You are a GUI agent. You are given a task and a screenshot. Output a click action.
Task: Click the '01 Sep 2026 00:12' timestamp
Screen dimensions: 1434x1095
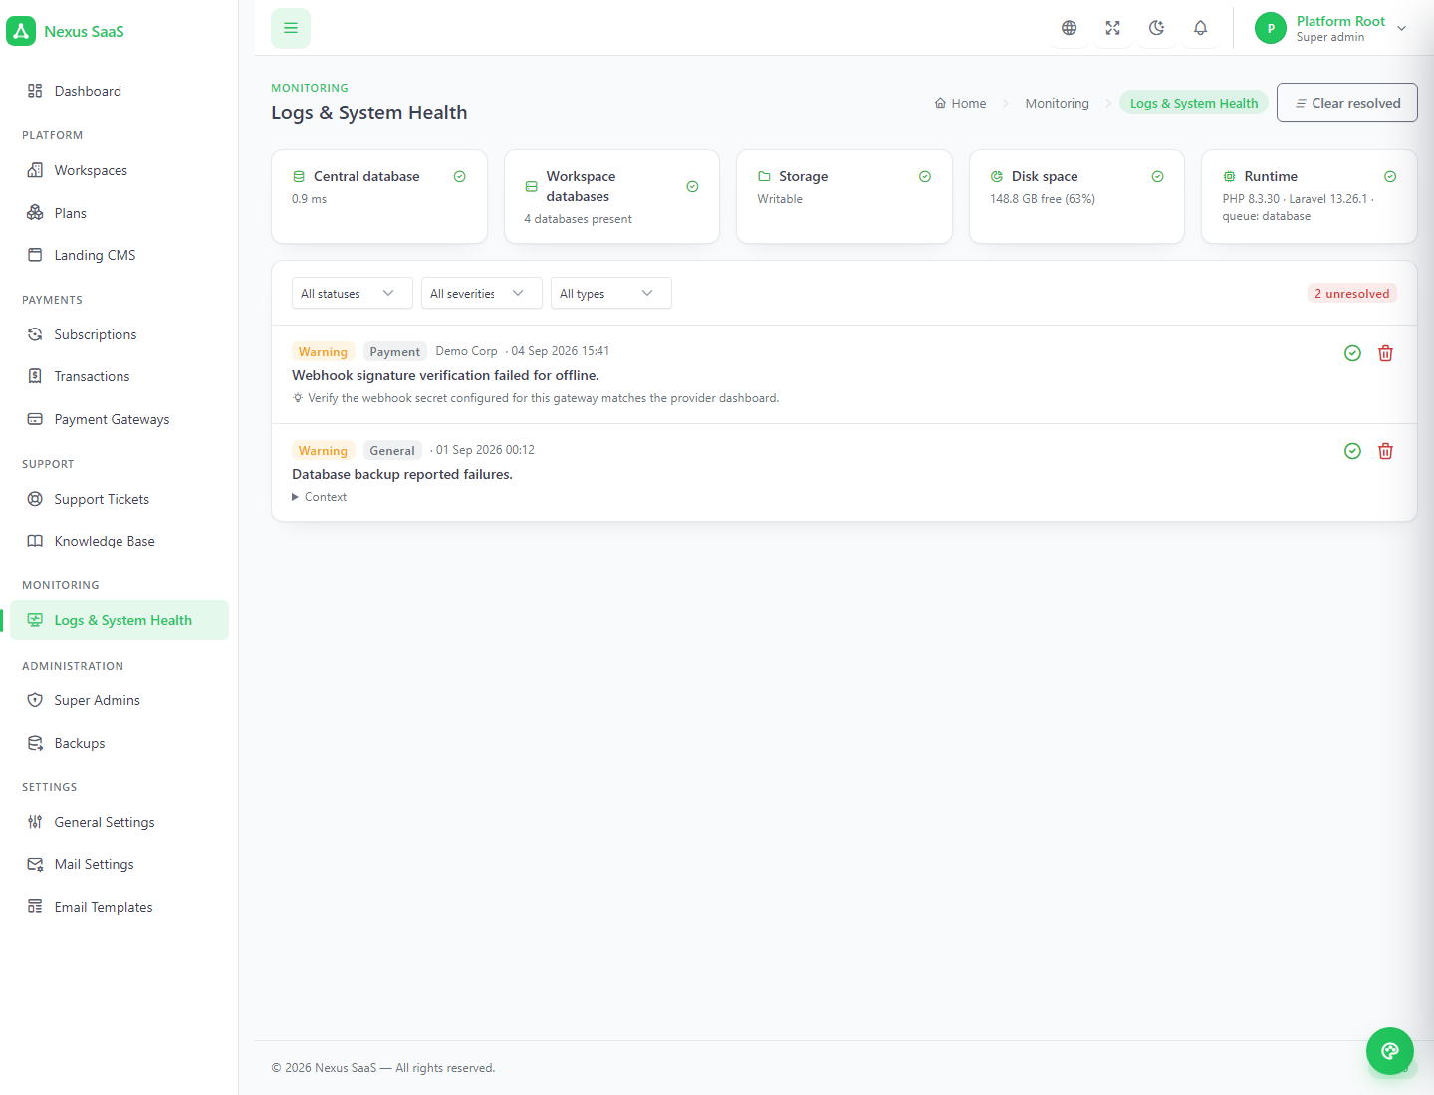pos(485,450)
